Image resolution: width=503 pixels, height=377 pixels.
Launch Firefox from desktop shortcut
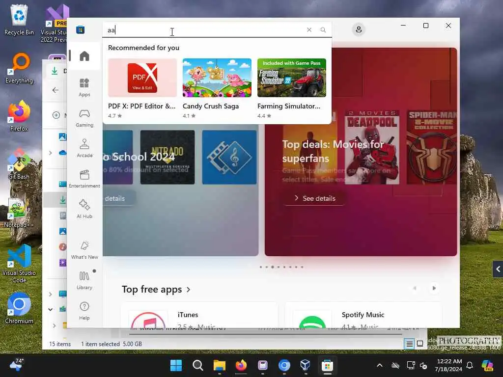pyautogui.click(x=19, y=116)
